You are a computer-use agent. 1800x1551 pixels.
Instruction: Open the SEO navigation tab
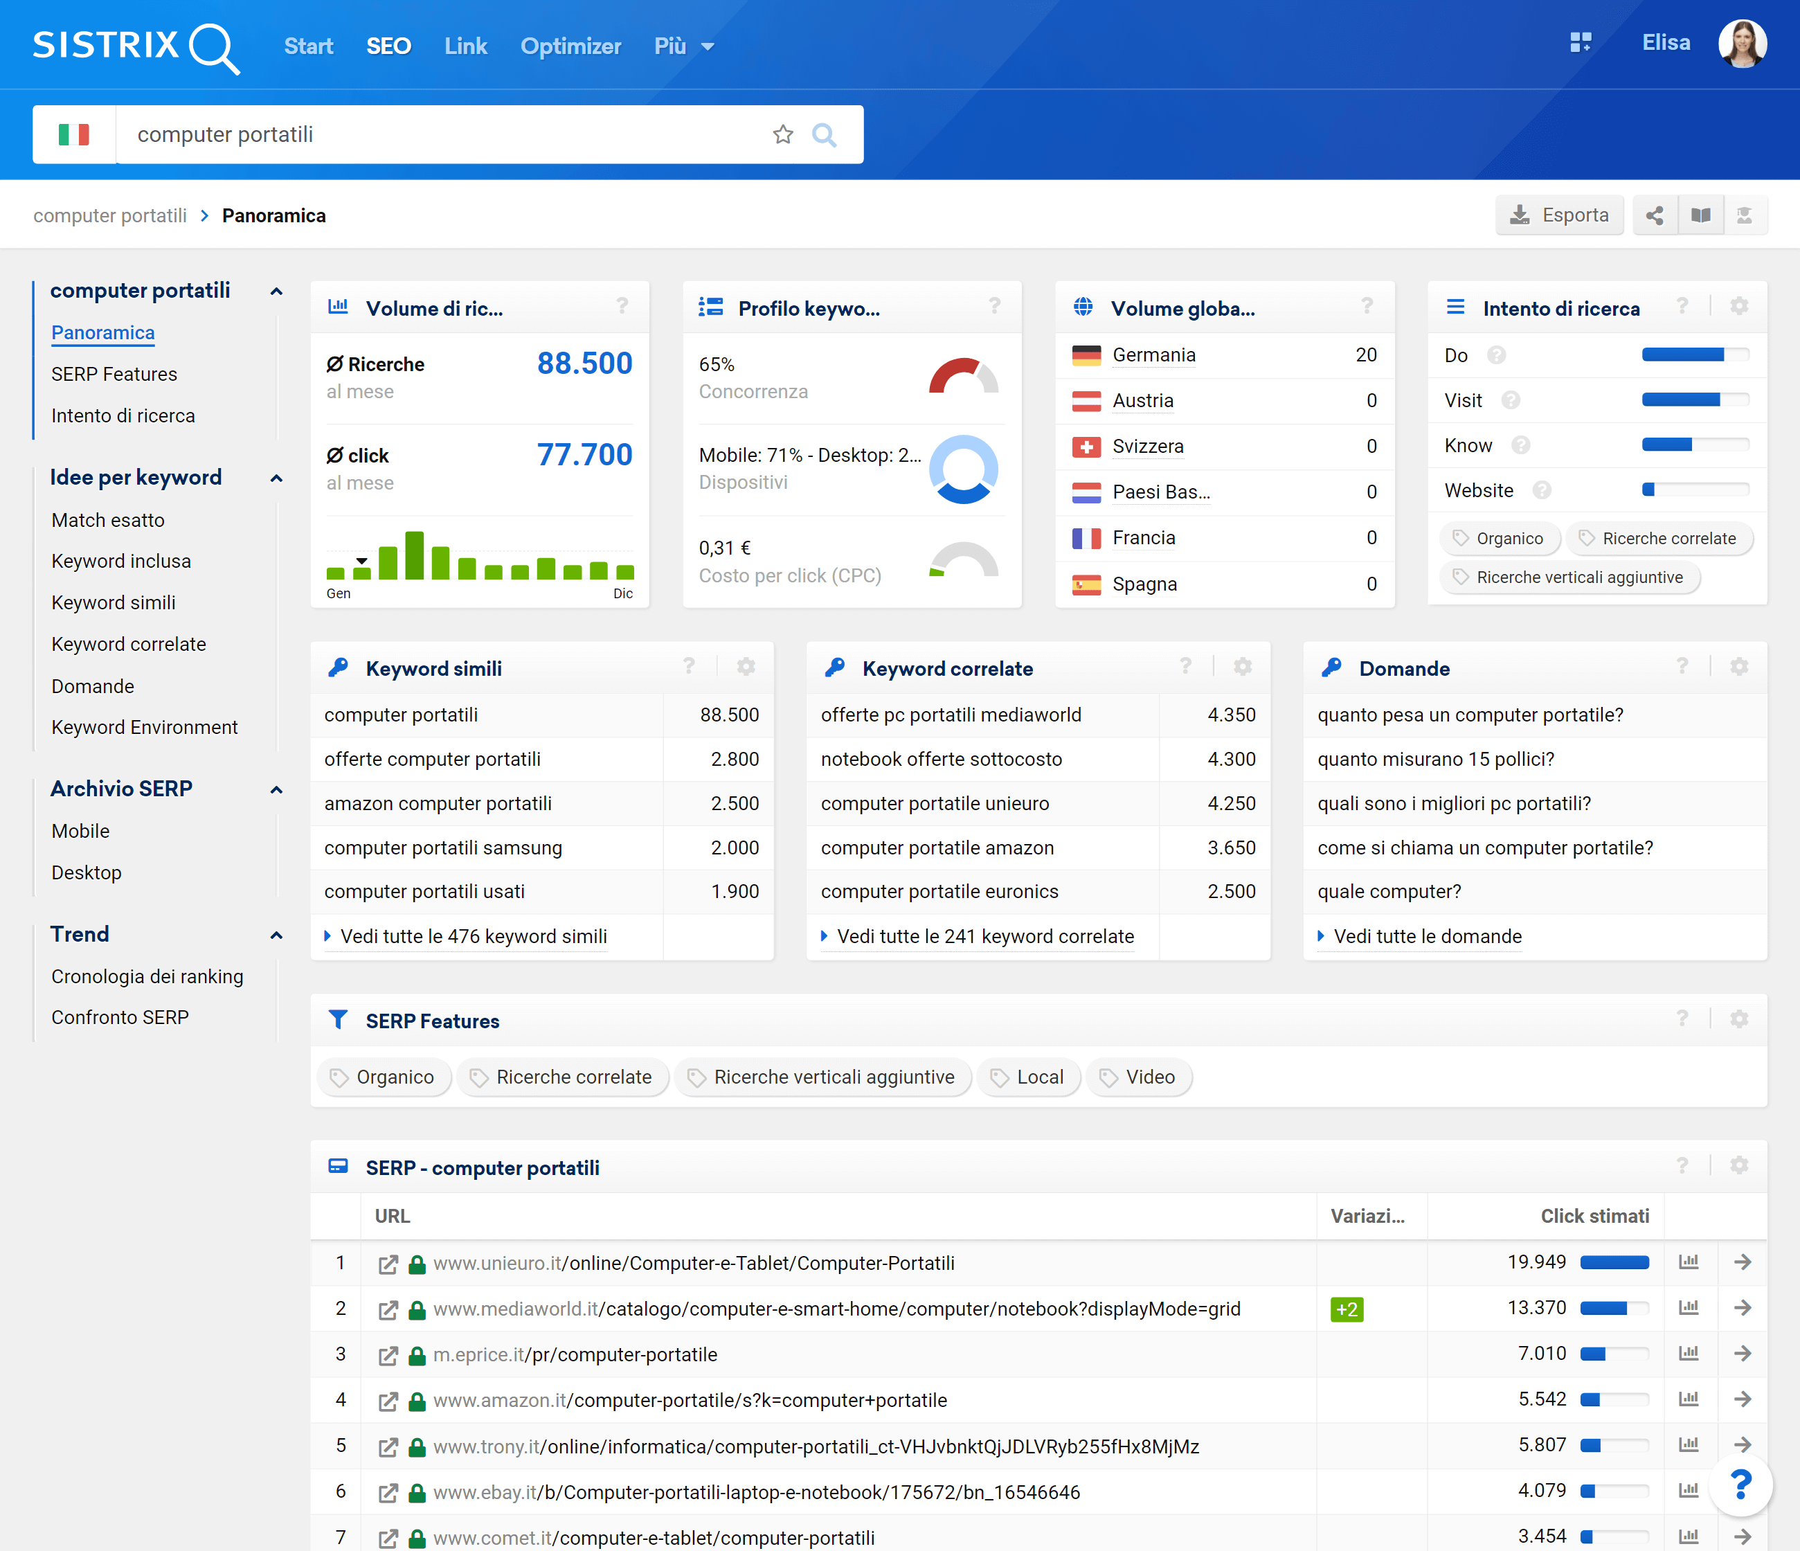coord(388,46)
